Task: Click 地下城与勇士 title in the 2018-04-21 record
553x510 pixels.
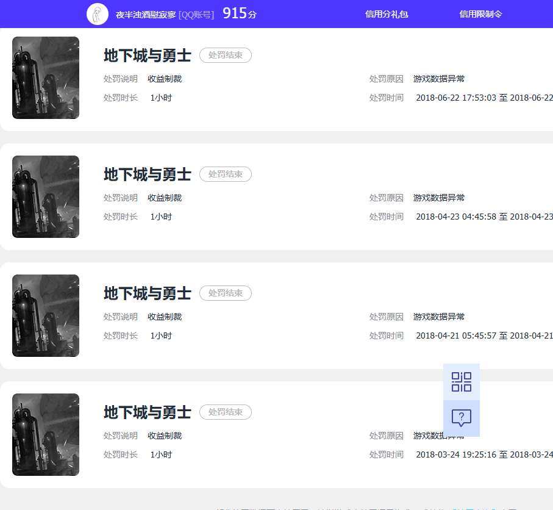Action: (x=147, y=293)
